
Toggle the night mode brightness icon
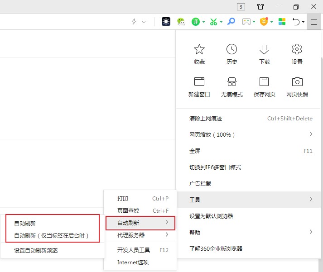[x=166, y=22]
